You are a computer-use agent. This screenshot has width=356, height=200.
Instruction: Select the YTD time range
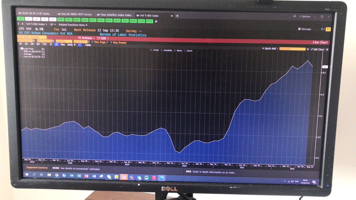[x=44, y=44]
